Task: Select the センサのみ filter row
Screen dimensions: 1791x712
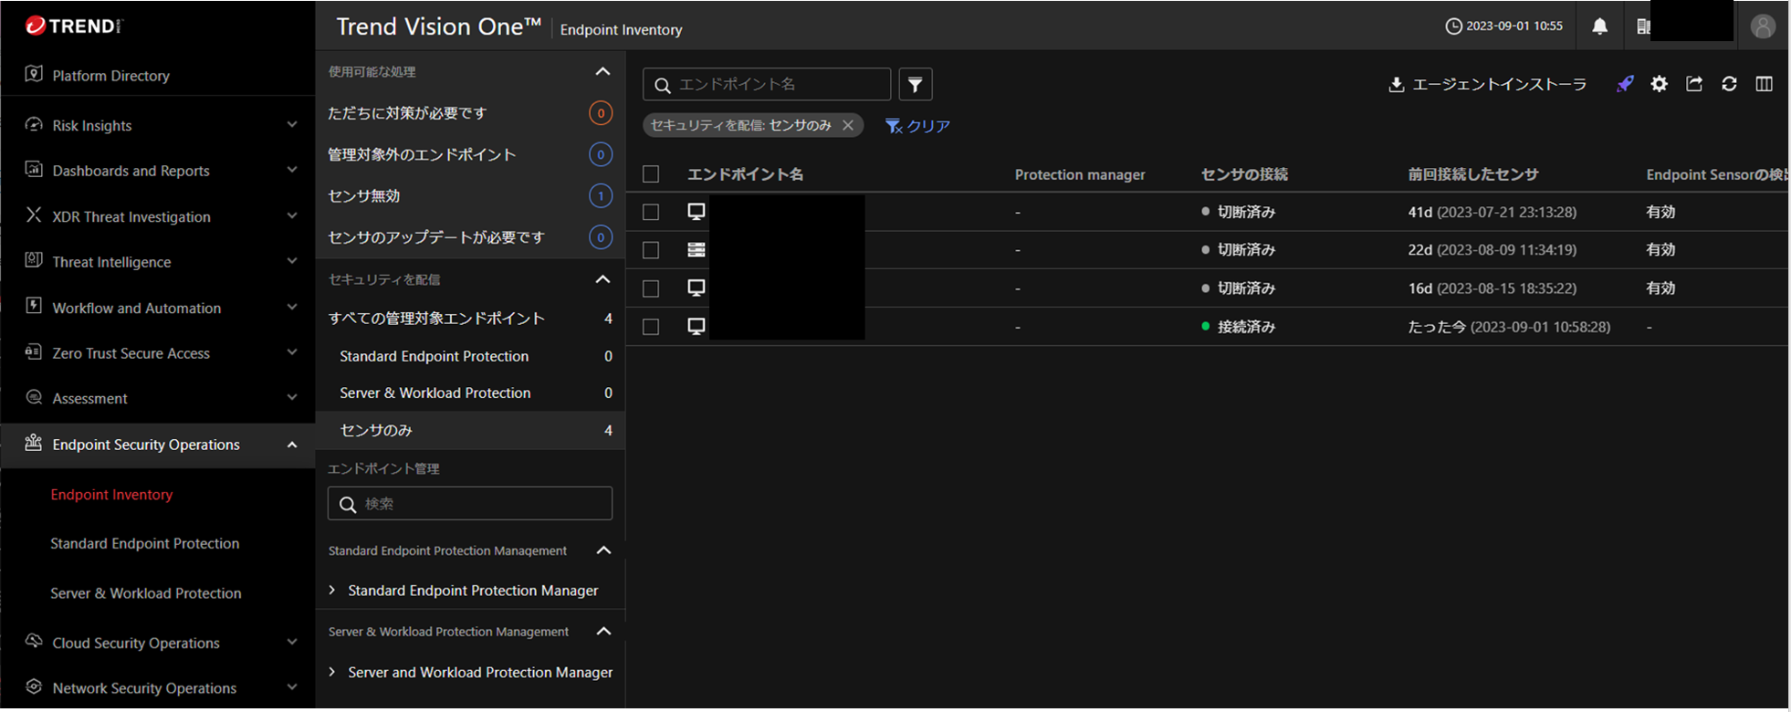Action: pos(470,430)
